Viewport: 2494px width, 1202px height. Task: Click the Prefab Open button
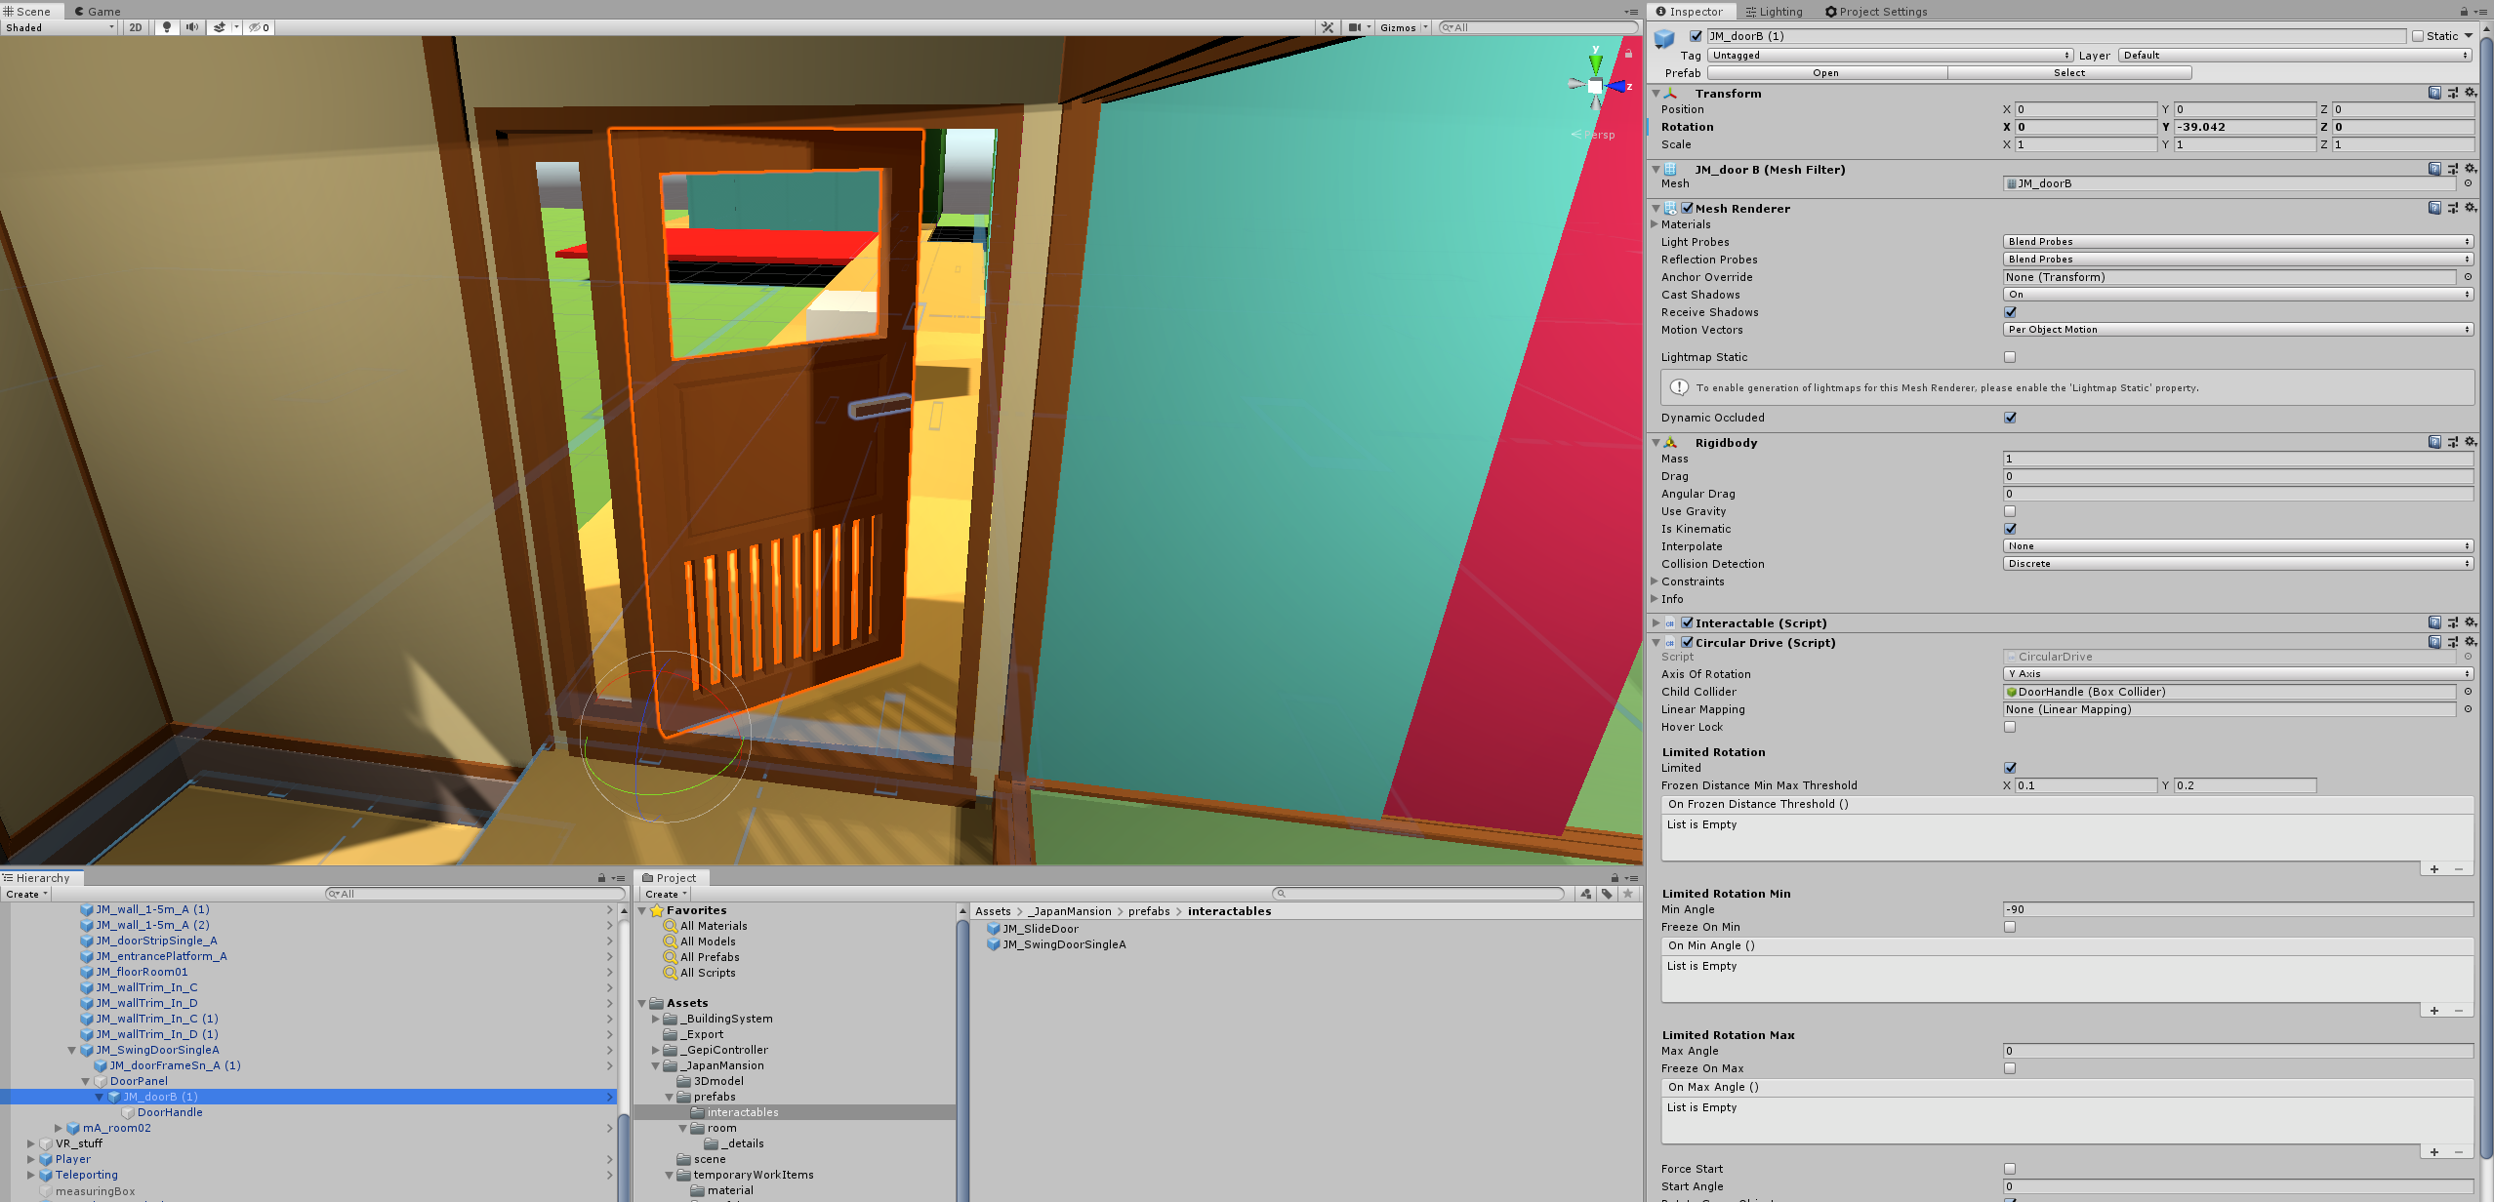[1825, 73]
